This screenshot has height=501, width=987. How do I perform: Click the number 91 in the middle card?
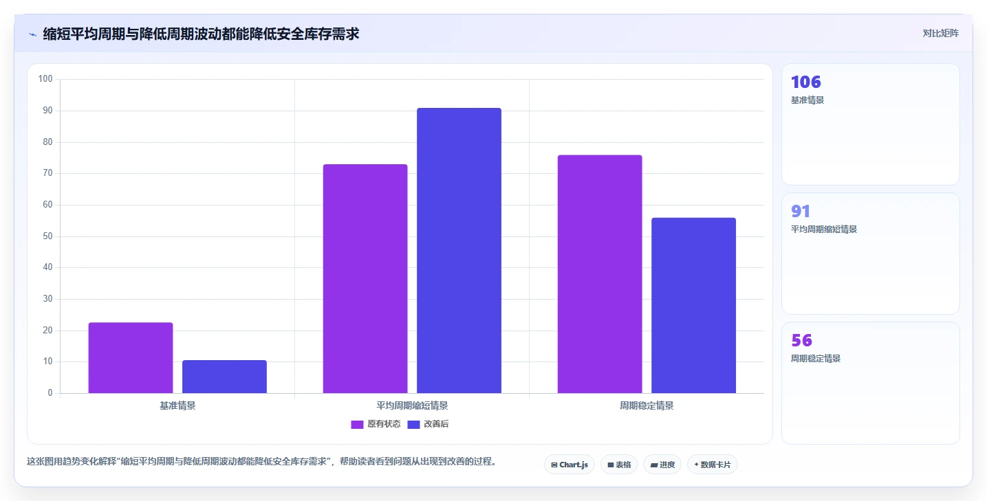(x=801, y=211)
